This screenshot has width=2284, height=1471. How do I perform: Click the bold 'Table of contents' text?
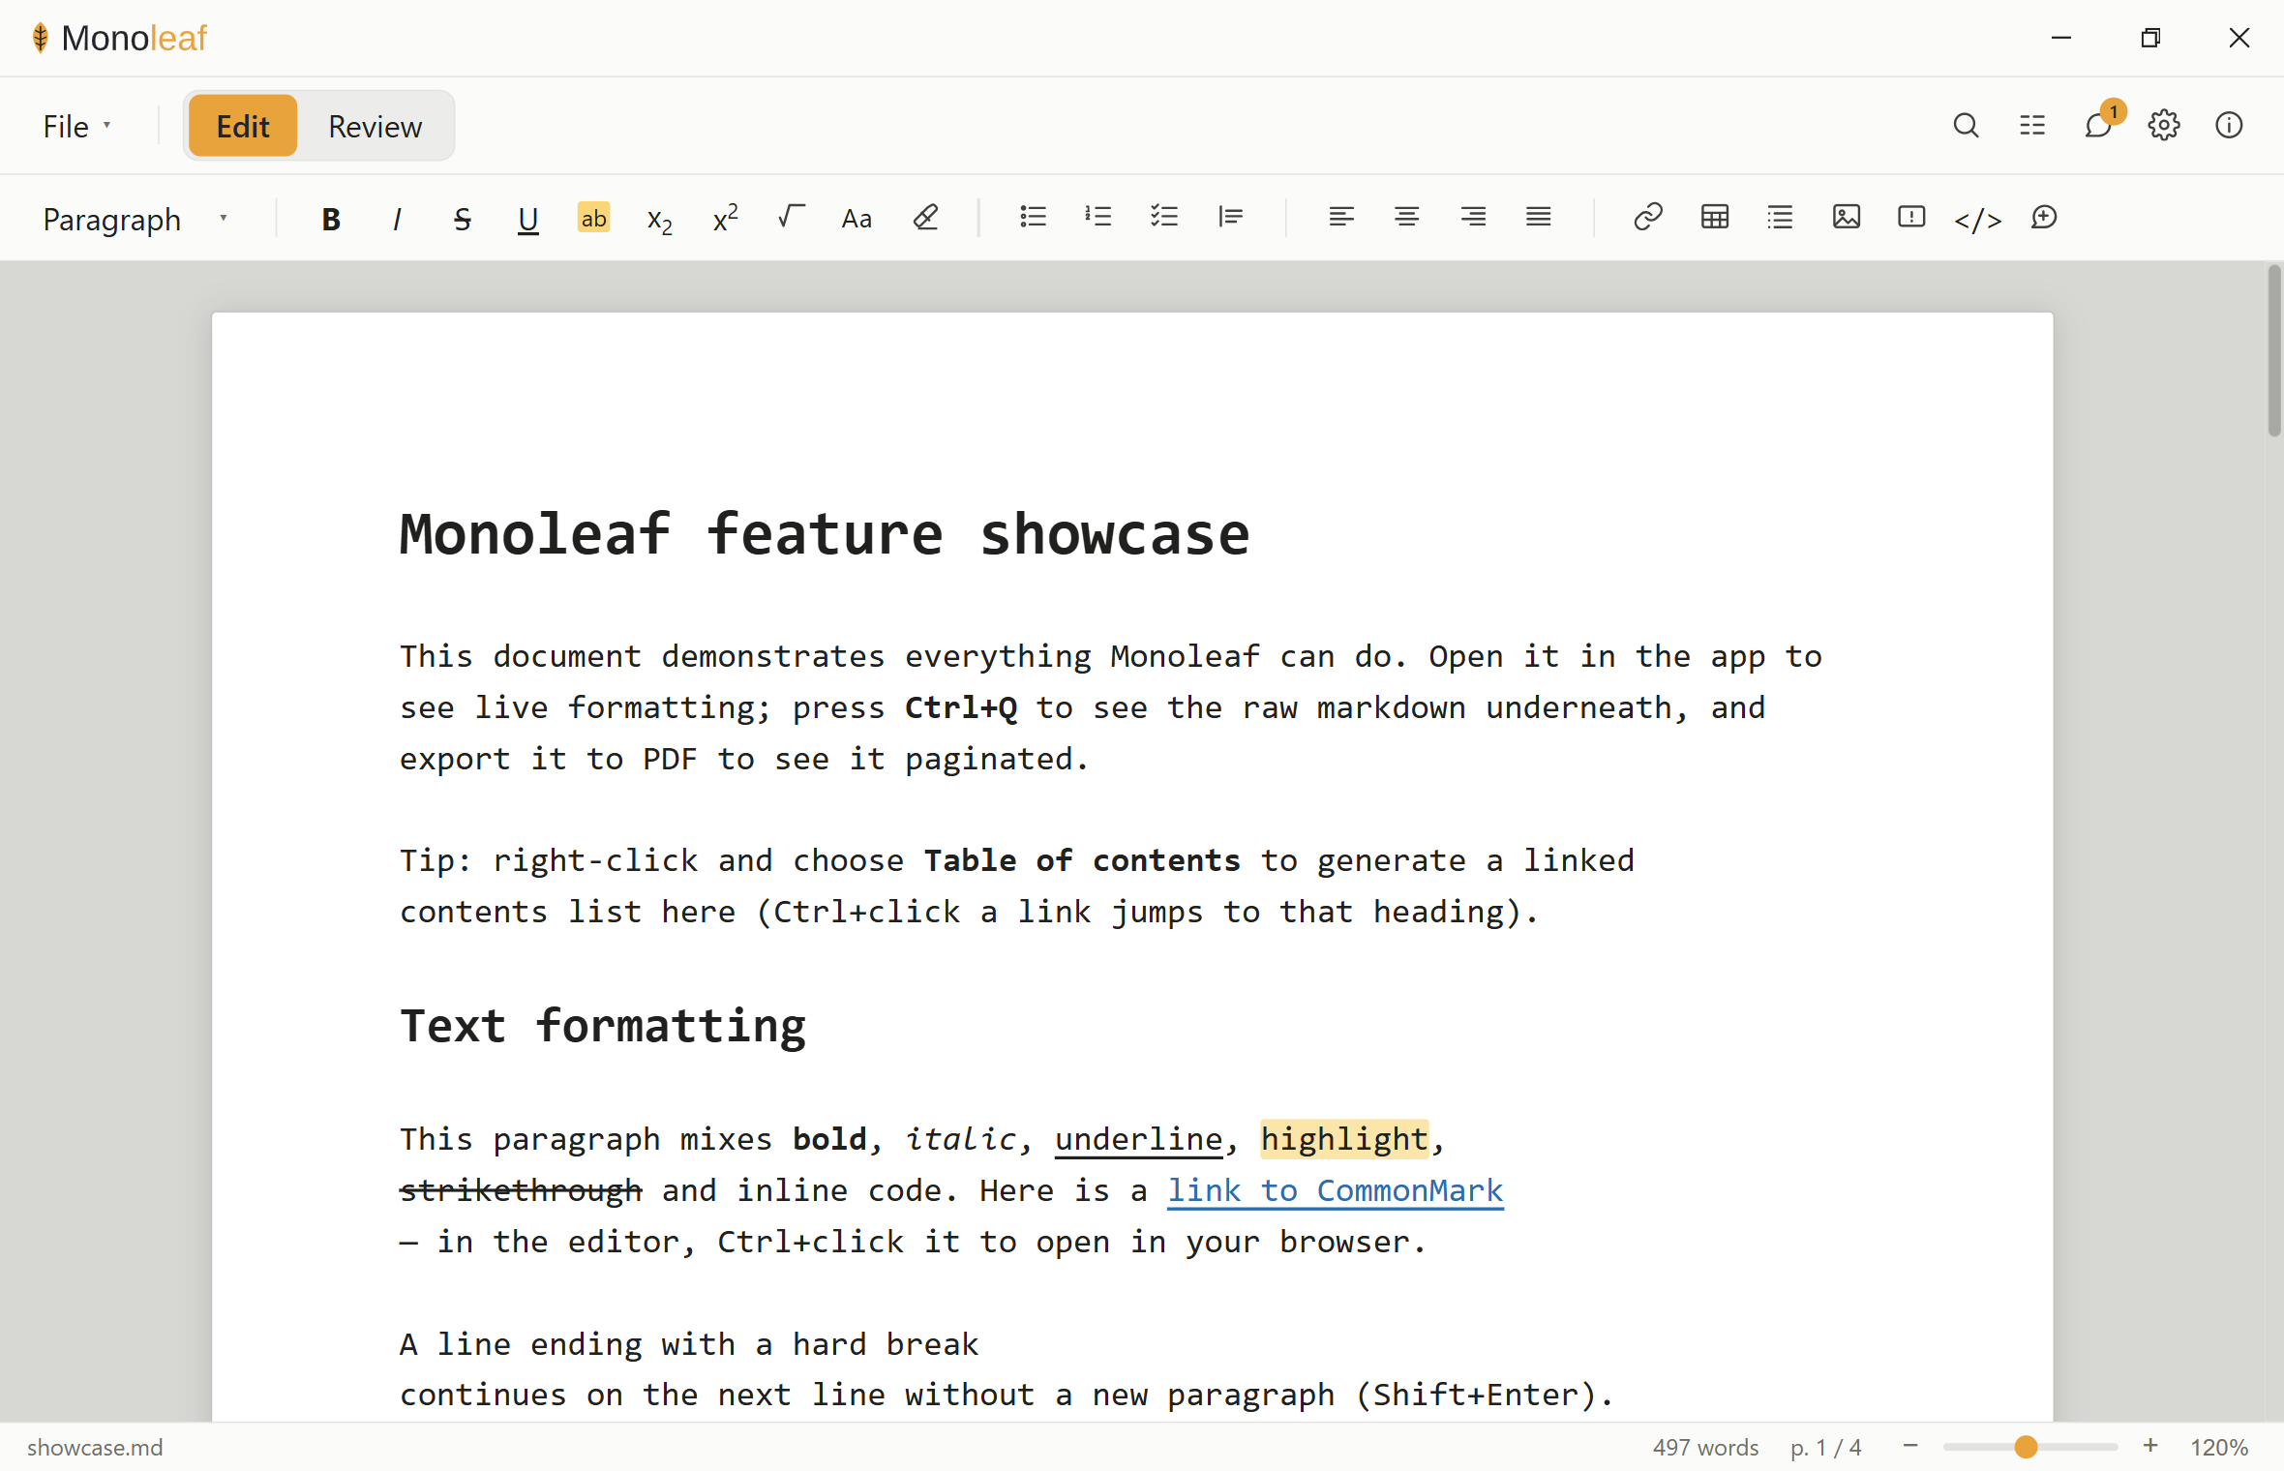1082,861
